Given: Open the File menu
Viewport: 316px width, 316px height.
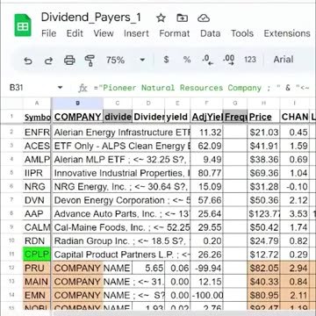Looking at the screenshot, I should pos(48,33).
